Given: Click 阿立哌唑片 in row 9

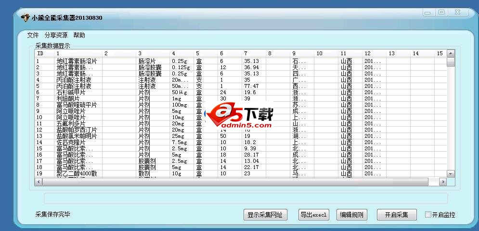Looking at the screenshot, I should (71, 111).
